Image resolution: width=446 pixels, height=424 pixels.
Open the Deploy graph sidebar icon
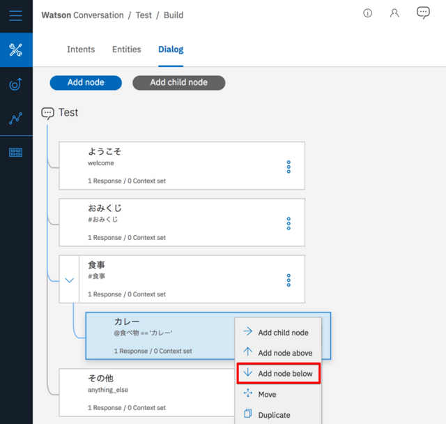coord(15,118)
